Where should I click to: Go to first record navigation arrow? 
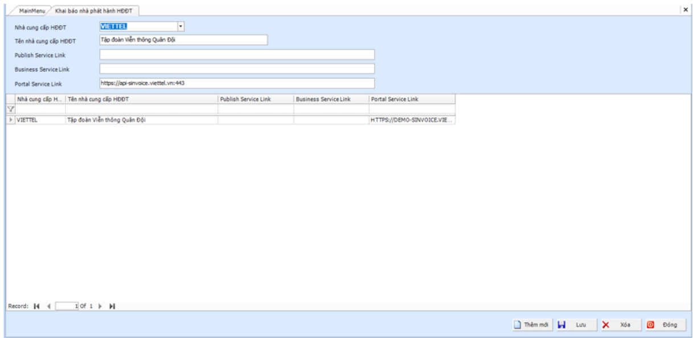(36, 306)
